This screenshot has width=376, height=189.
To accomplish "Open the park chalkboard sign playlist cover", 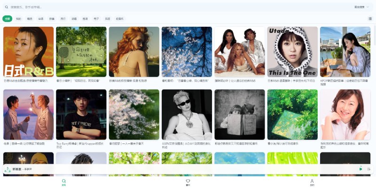I will point(81,52).
